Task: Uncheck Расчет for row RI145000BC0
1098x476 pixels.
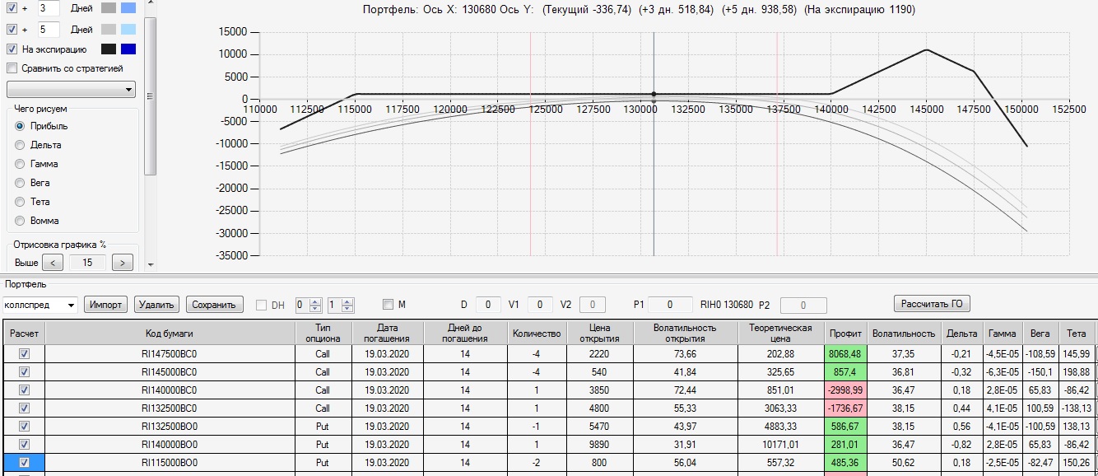Action: [x=24, y=371]
